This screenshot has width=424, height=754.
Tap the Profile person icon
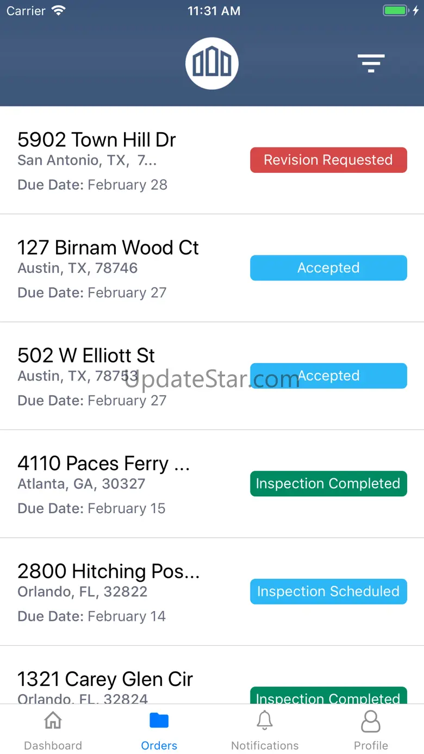pyautogui.click(x=371, y=722)
